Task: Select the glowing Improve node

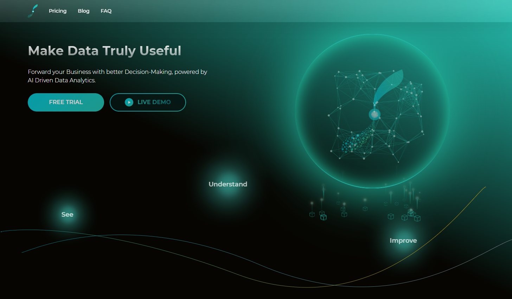Action: (403, 241)
